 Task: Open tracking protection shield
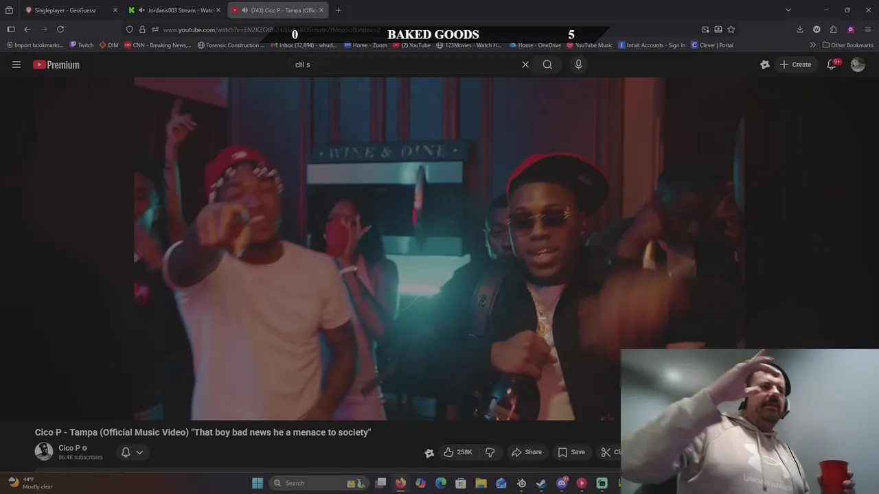(129, 30)
